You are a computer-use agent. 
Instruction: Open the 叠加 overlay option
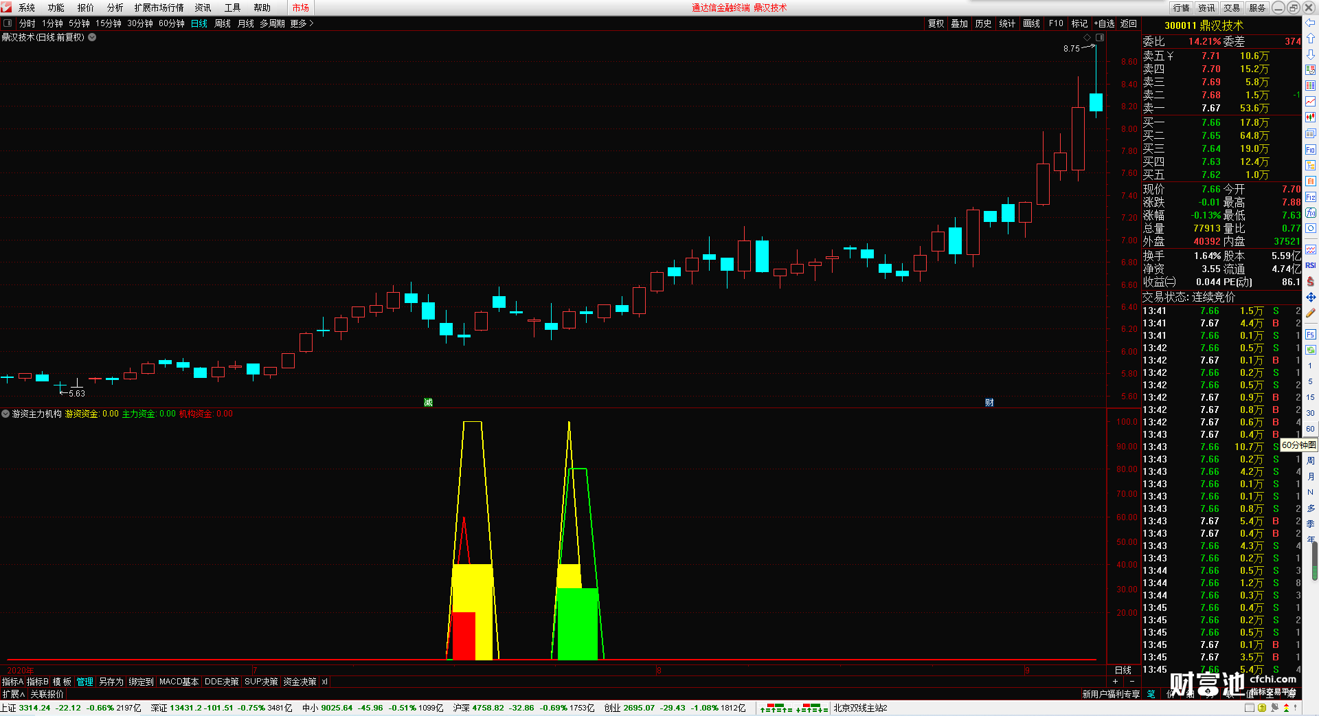click(x=959, y=23)
